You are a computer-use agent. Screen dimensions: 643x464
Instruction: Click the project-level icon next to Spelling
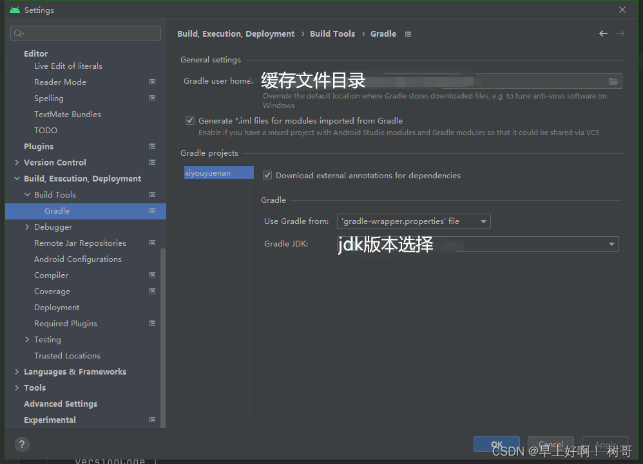(152, 98)
